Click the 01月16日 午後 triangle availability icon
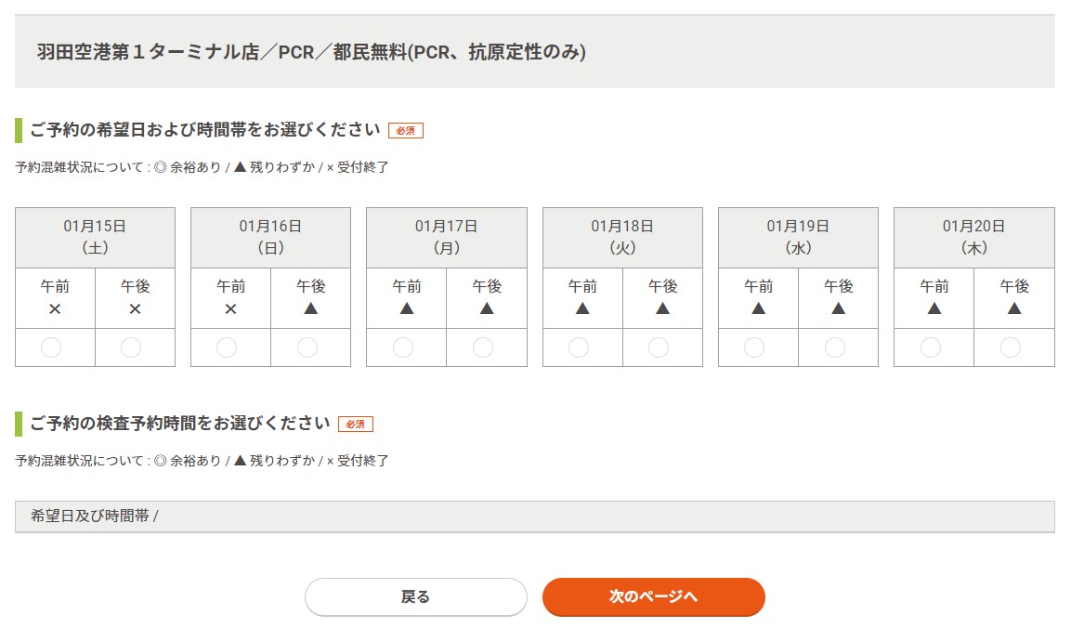The image size is (1071, 641). pyautogui.click(x=310, y=308)
